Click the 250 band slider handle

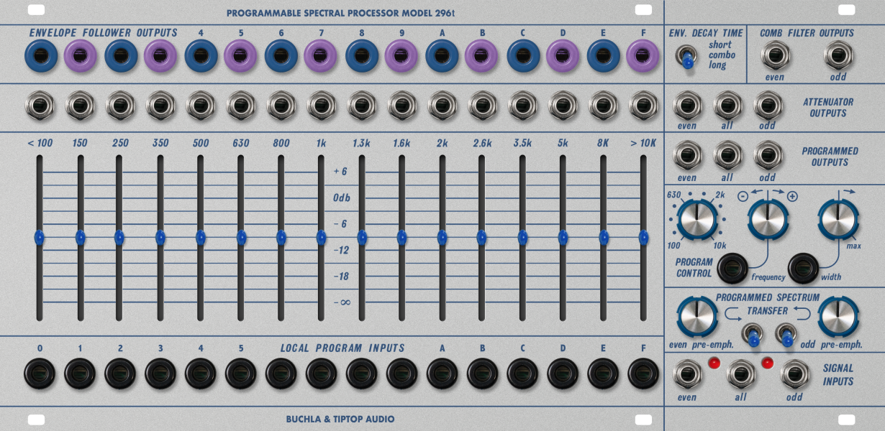pos(119,237)
